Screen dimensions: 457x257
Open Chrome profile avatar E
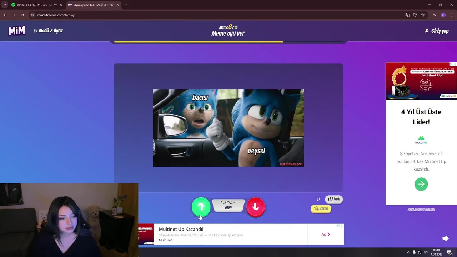tap(443, 15)
